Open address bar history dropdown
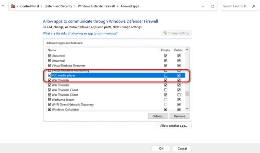This screenshot has width=260, height=153. (x=203, y=6)
